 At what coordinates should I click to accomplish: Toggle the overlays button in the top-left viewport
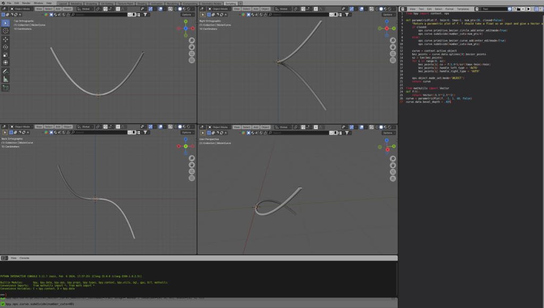(x=160, y=9)
